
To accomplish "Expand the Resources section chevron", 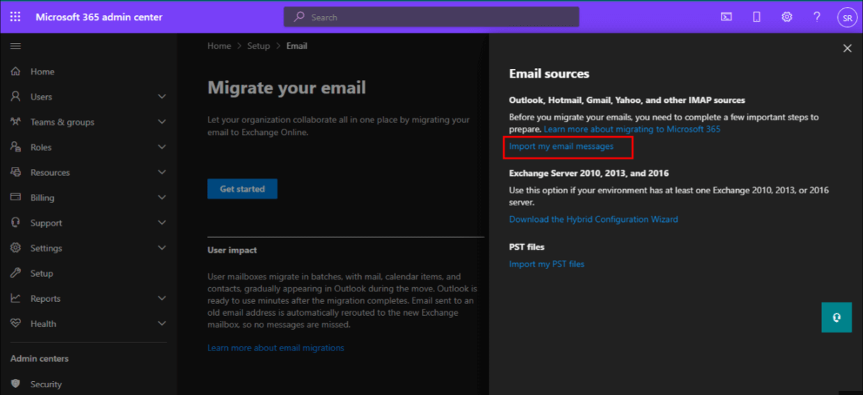I will point(162,172).
